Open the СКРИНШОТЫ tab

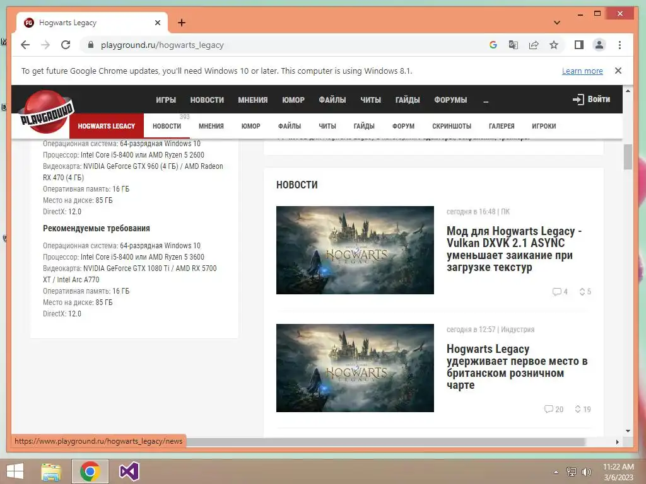tap(452, 126)
